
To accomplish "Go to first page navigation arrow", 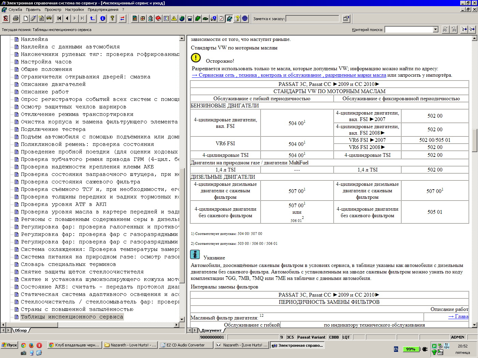I will [x=59, y=18].
